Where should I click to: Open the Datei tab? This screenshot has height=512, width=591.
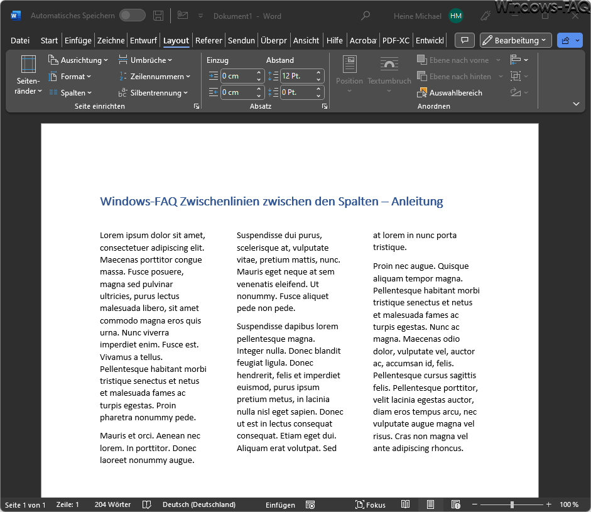point(20,40)
